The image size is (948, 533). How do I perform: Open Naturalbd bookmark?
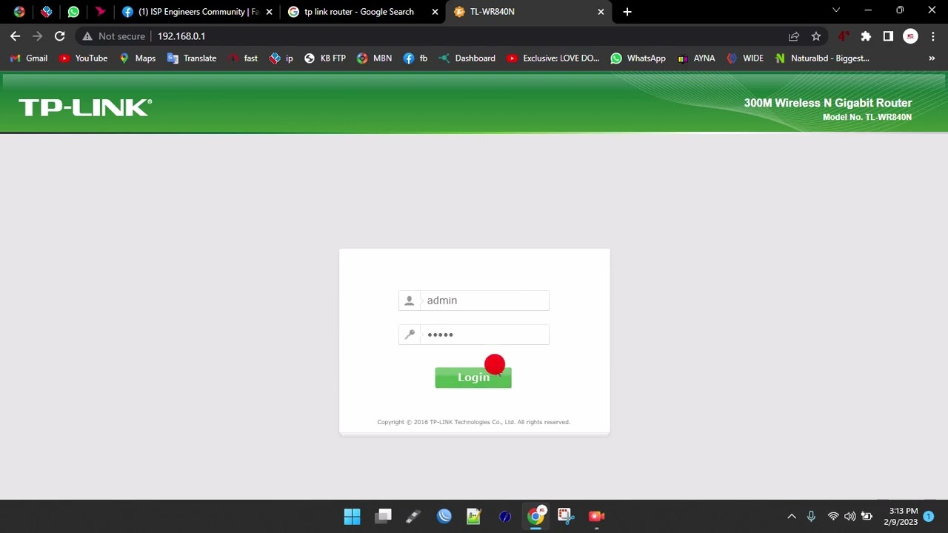822,58
